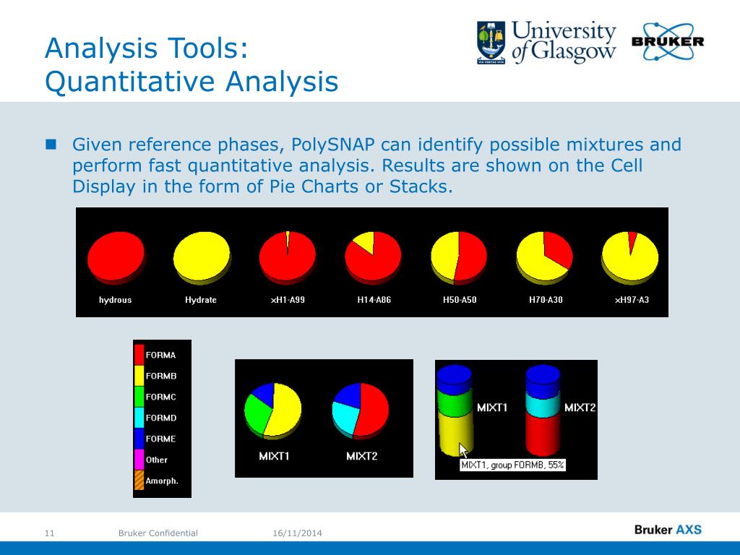Viewport: 740px width, 555px height.
Task: Click the cyan segment of MIXT2 cylinder
Action: (543, 405)
